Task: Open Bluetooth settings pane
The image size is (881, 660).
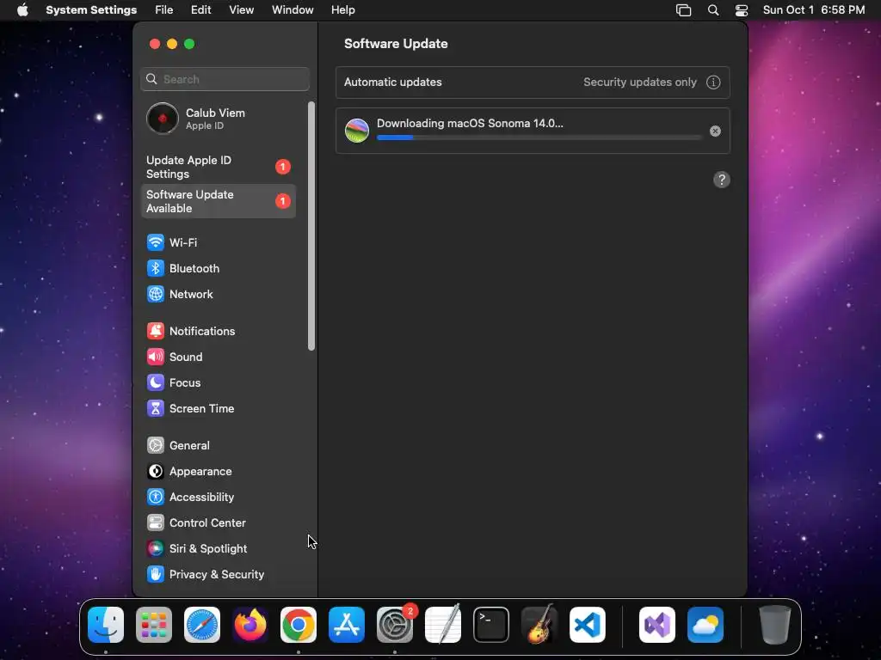Action: click(218, 268)
